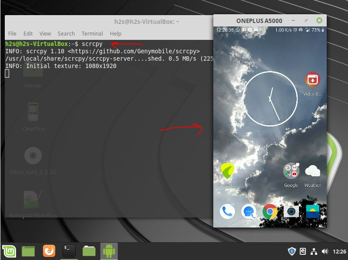
Task: Click the ONEPLUS A5000 window title
Action: point(259,21)
